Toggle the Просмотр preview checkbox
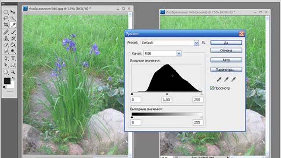This screenshot has width=281, height=158. pyautogui.click(x=212, y=88)
